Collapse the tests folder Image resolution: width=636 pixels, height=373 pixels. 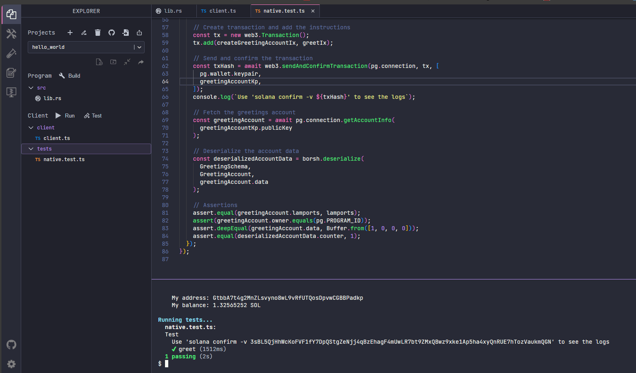point(31,149)
